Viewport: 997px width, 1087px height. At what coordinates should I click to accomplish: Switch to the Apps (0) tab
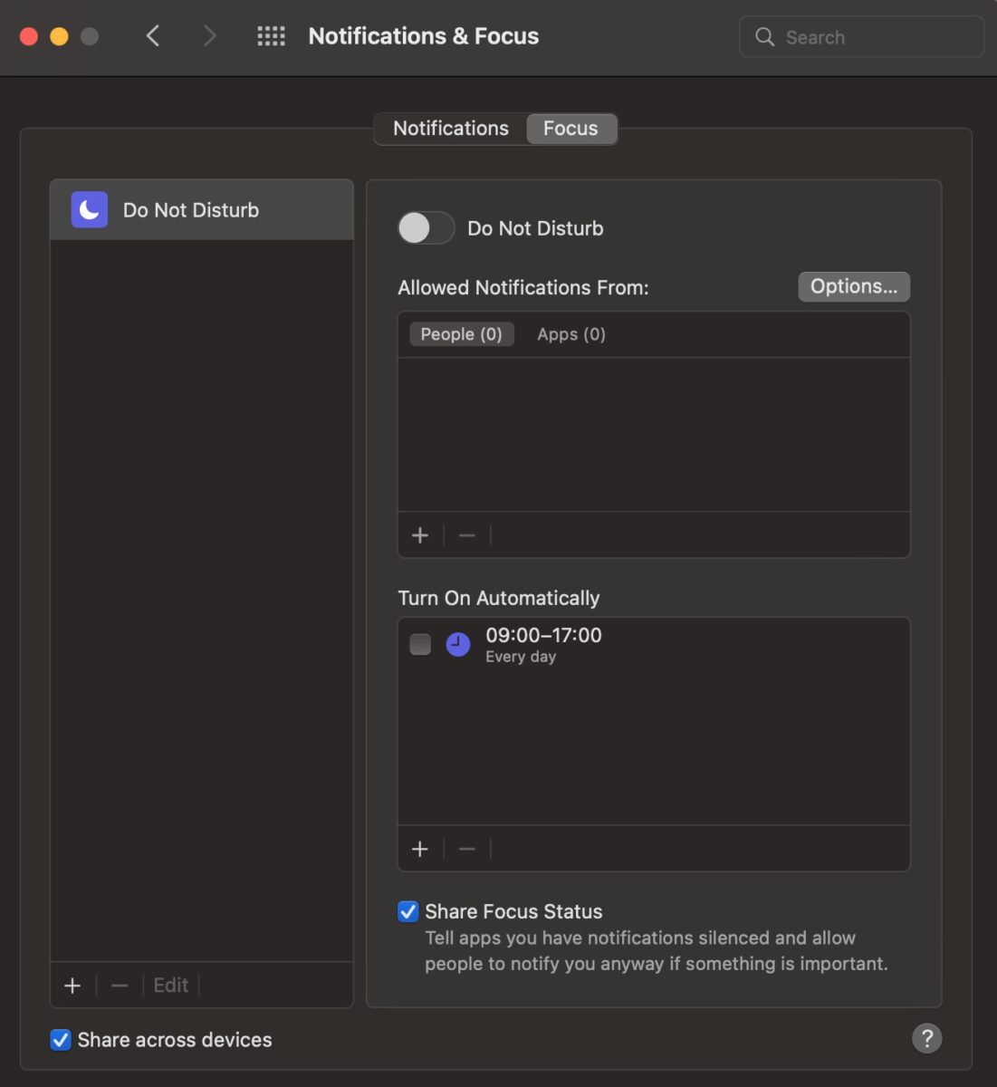[571, 334]
